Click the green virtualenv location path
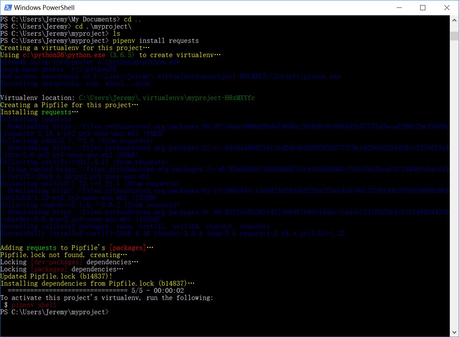This screenshot has width=459, height=337. click(x=167, y=98)
